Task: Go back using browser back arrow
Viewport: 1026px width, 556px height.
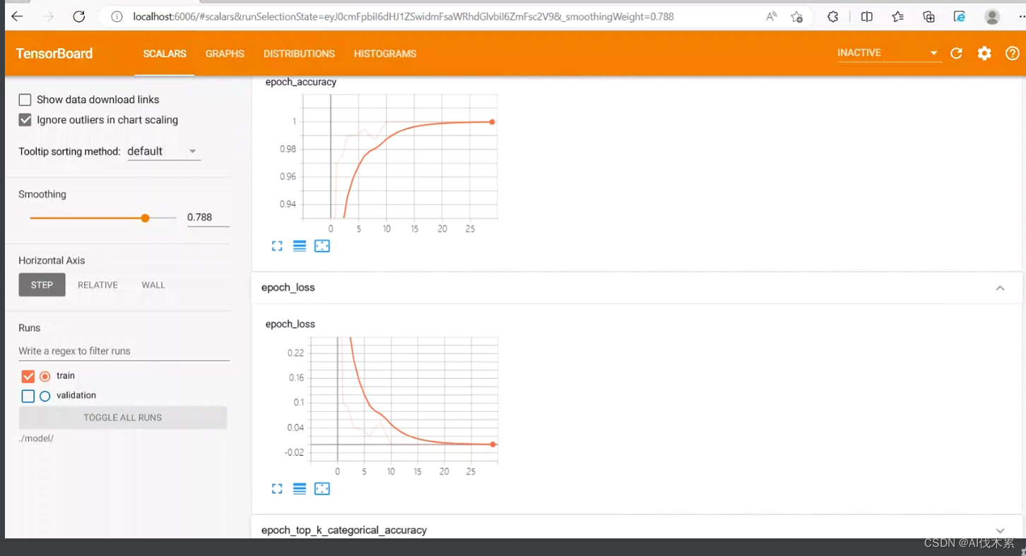Action: [17, 16]
